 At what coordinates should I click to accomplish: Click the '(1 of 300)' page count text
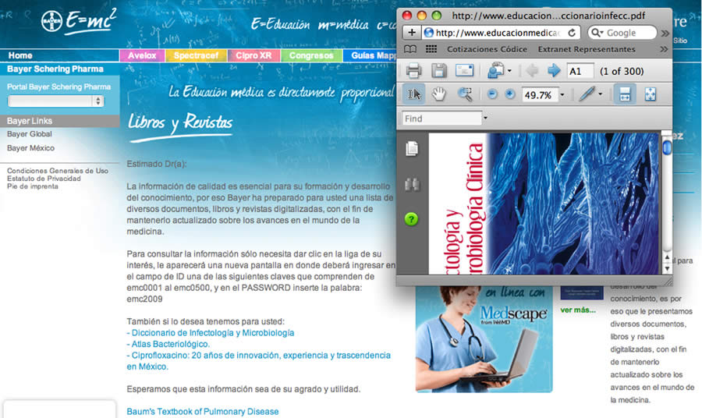coord(622,71)
